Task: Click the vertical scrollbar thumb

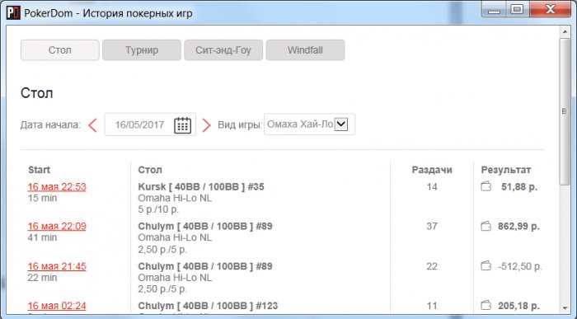Action: click(x=565, y=111)
